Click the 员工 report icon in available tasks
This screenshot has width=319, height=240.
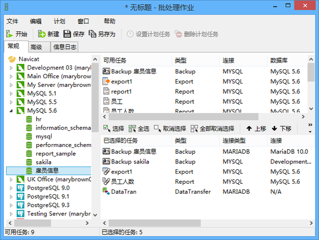tap(106, 101)
